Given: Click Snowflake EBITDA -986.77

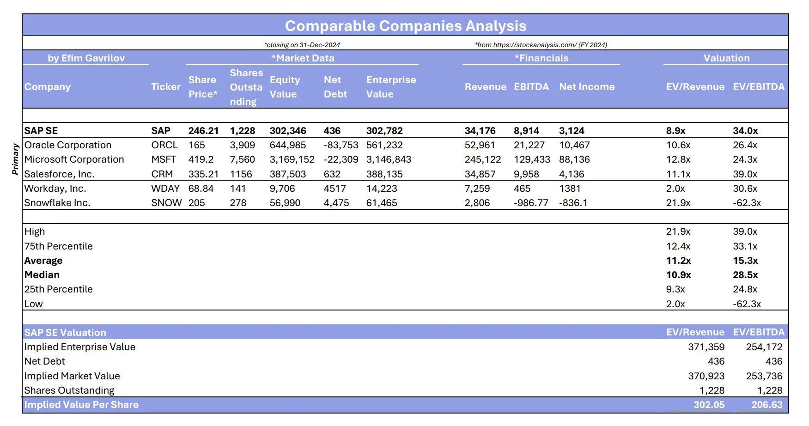Looking at the screenshot, I should 531,203.
